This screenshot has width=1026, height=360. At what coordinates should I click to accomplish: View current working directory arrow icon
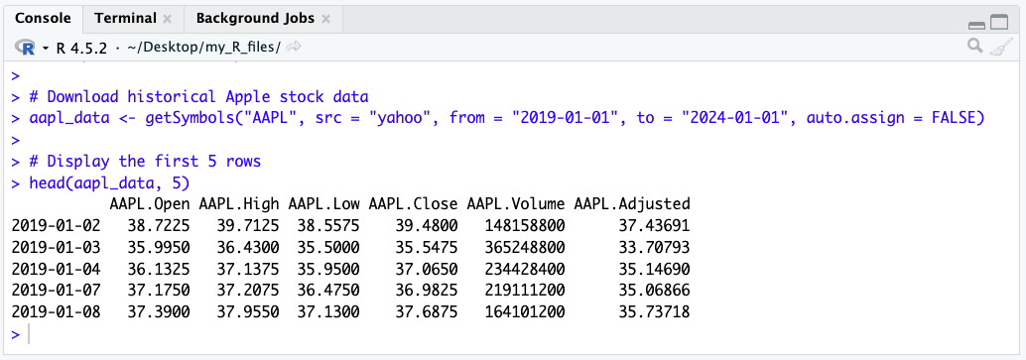click(294, 47)
